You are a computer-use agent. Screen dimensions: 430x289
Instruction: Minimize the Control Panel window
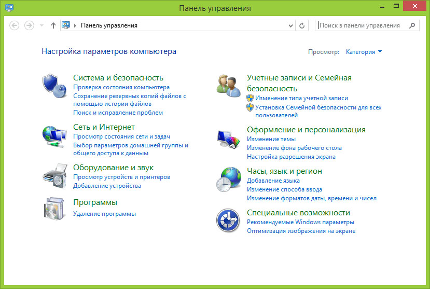pos(382,6)
